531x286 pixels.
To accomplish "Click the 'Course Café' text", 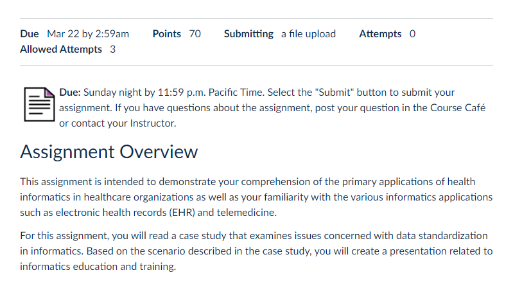I will (x=458, y=108).
